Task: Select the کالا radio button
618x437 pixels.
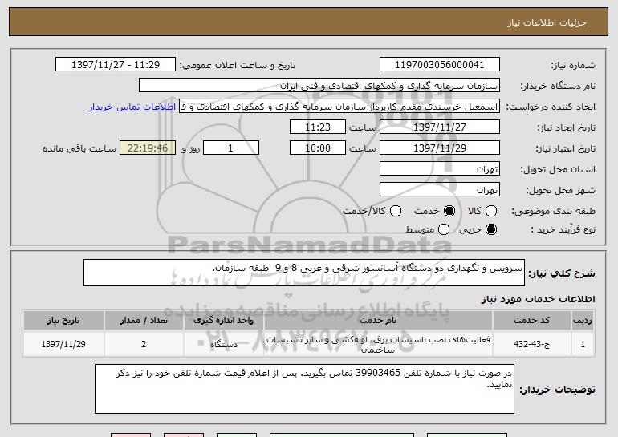Action: [x=491, y=211]
